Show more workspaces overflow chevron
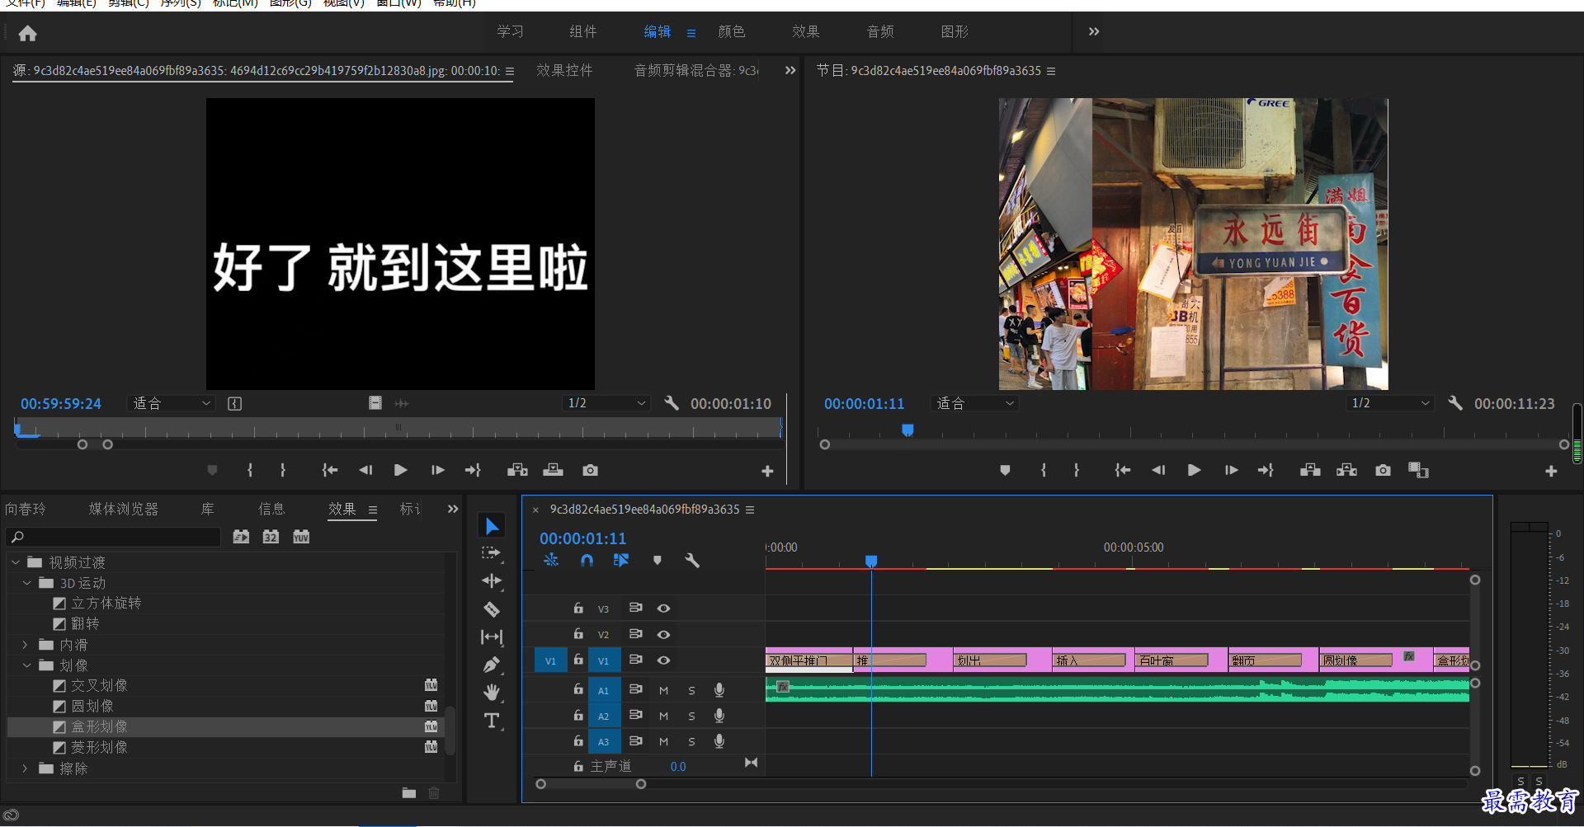This screenshot has width=1584, height=827. click(1094, 31)
